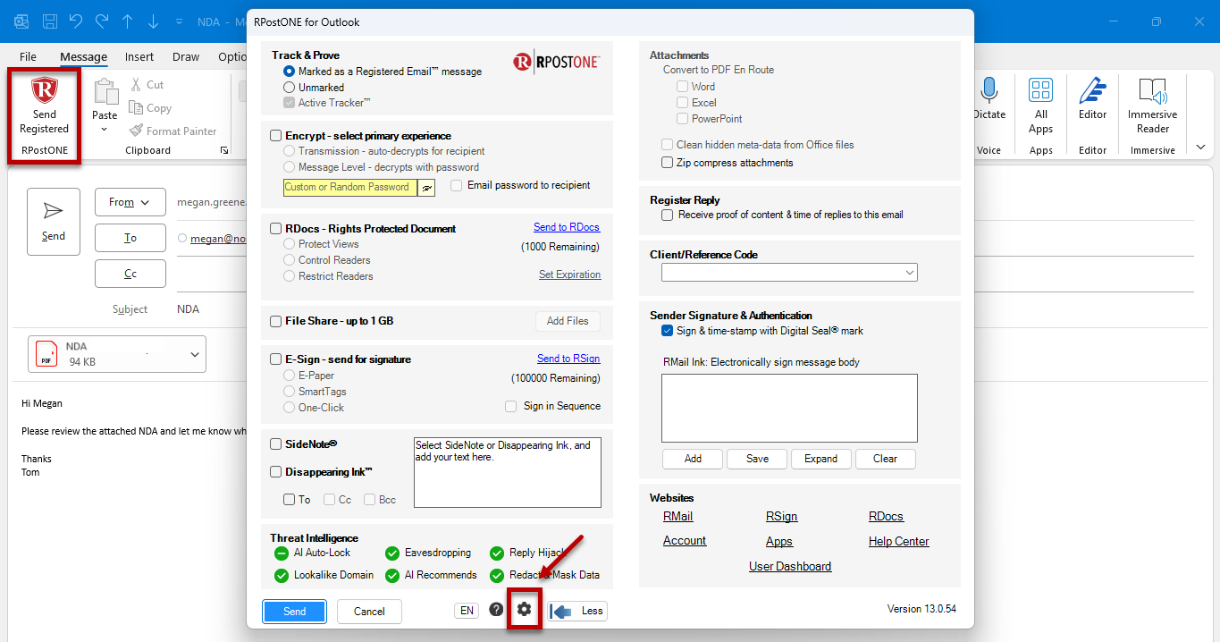Open the NDA attachment dropdown arrow
This screenshot has height=642, width=1220.
[x=195, y=355]
